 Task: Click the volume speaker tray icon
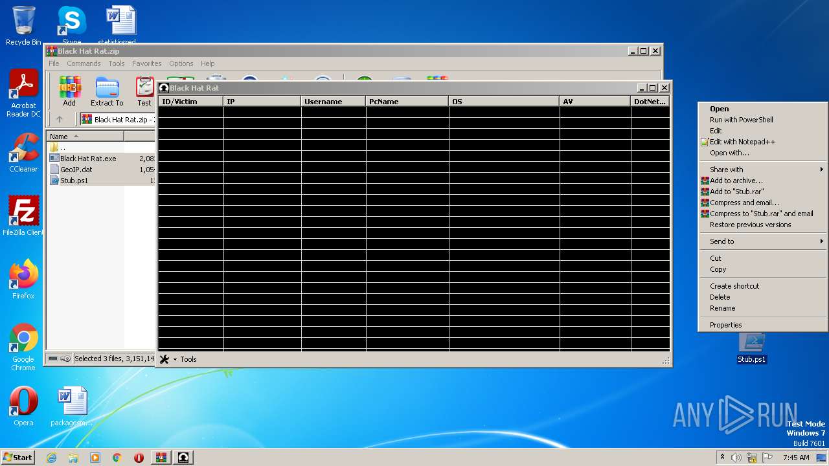coord(736,458)
